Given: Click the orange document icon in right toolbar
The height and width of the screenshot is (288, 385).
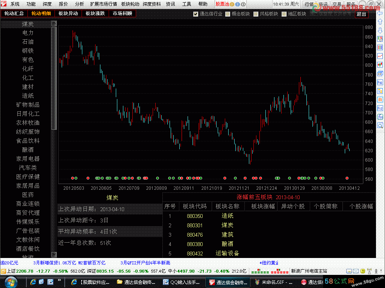Looking at the screenshot, I should [x=380, y=100].
